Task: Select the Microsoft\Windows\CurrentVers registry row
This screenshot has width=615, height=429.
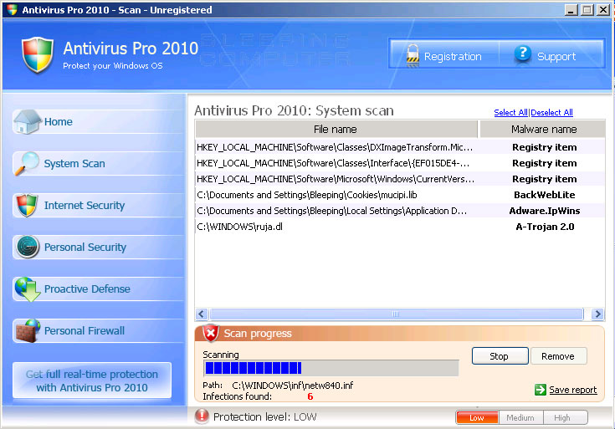Action: click(x=399, y=179)
